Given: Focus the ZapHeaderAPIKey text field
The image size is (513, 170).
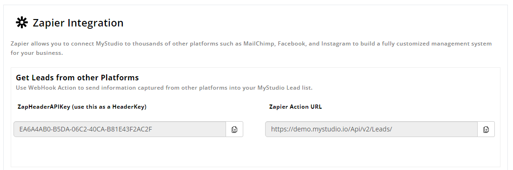Looking at the screenshot, I should point(120,130).
